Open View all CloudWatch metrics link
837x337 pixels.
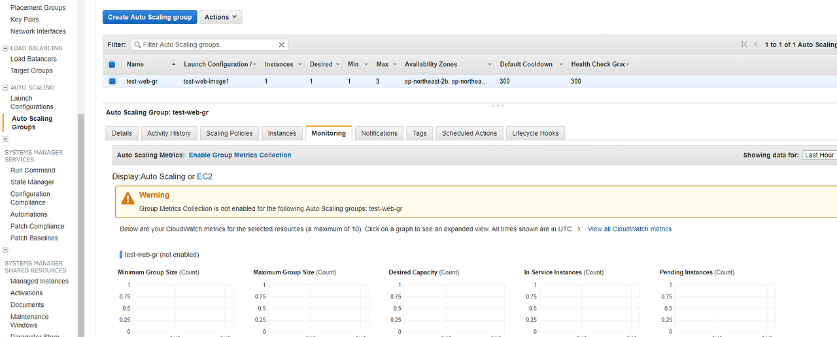pos(630,229)
